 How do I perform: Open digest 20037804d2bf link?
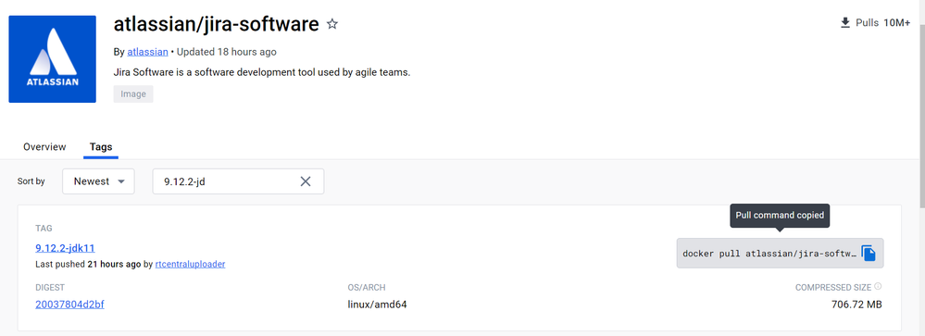pos(69,305)
